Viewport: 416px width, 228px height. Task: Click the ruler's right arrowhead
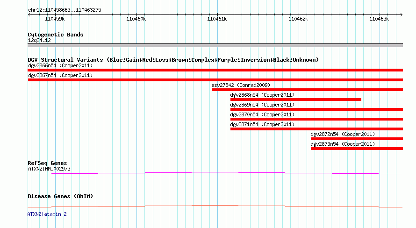click(x=401, y=15)
